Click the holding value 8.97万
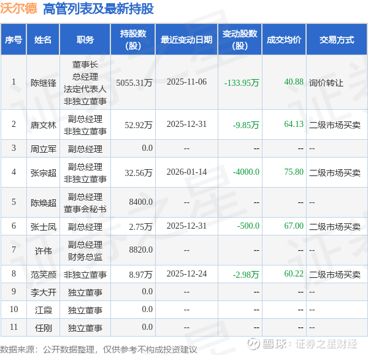The image size is (368, 355). coord(140,275)
